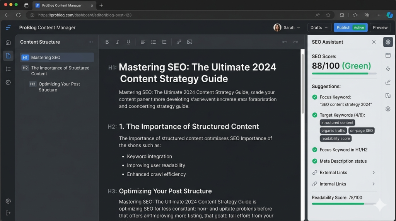This screenshot has width=396, height=221.
Task: Set text alignment from toolbar
Action: [x=143, y=42]
